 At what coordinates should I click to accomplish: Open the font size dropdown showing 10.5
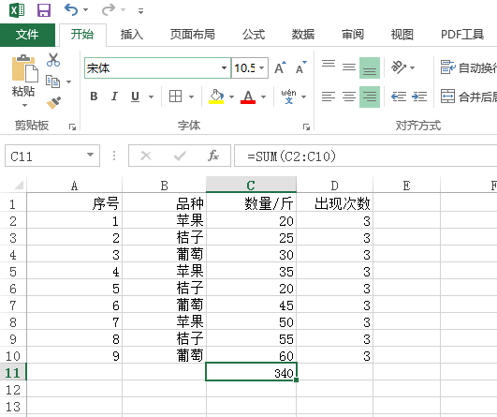pos(262,67)
